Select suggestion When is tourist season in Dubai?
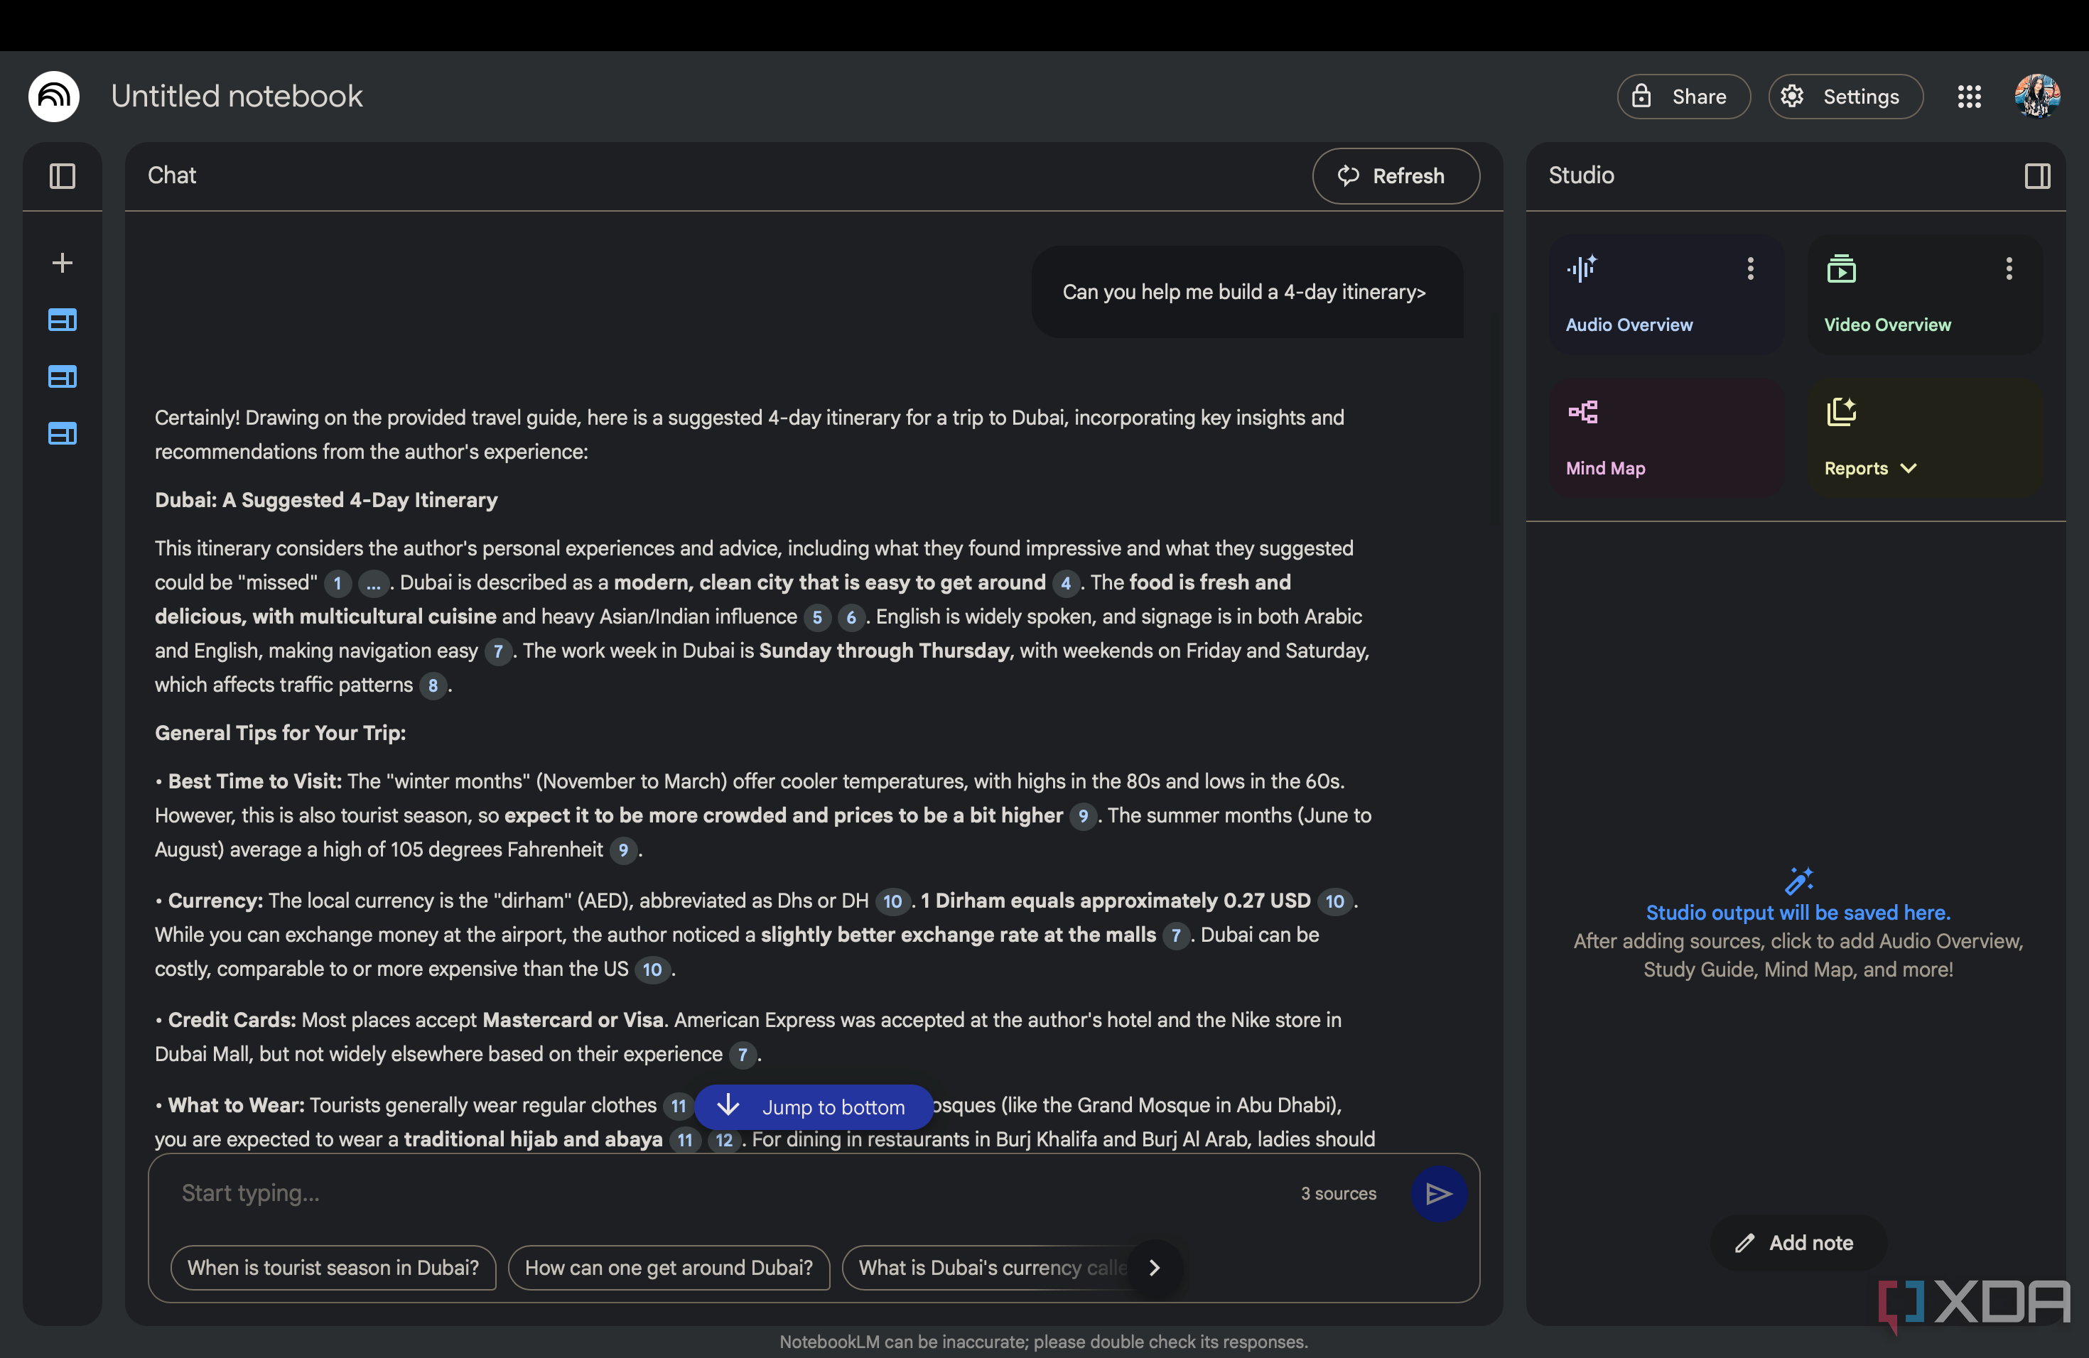2089x1358 pixels. (x=333, y=1268)
